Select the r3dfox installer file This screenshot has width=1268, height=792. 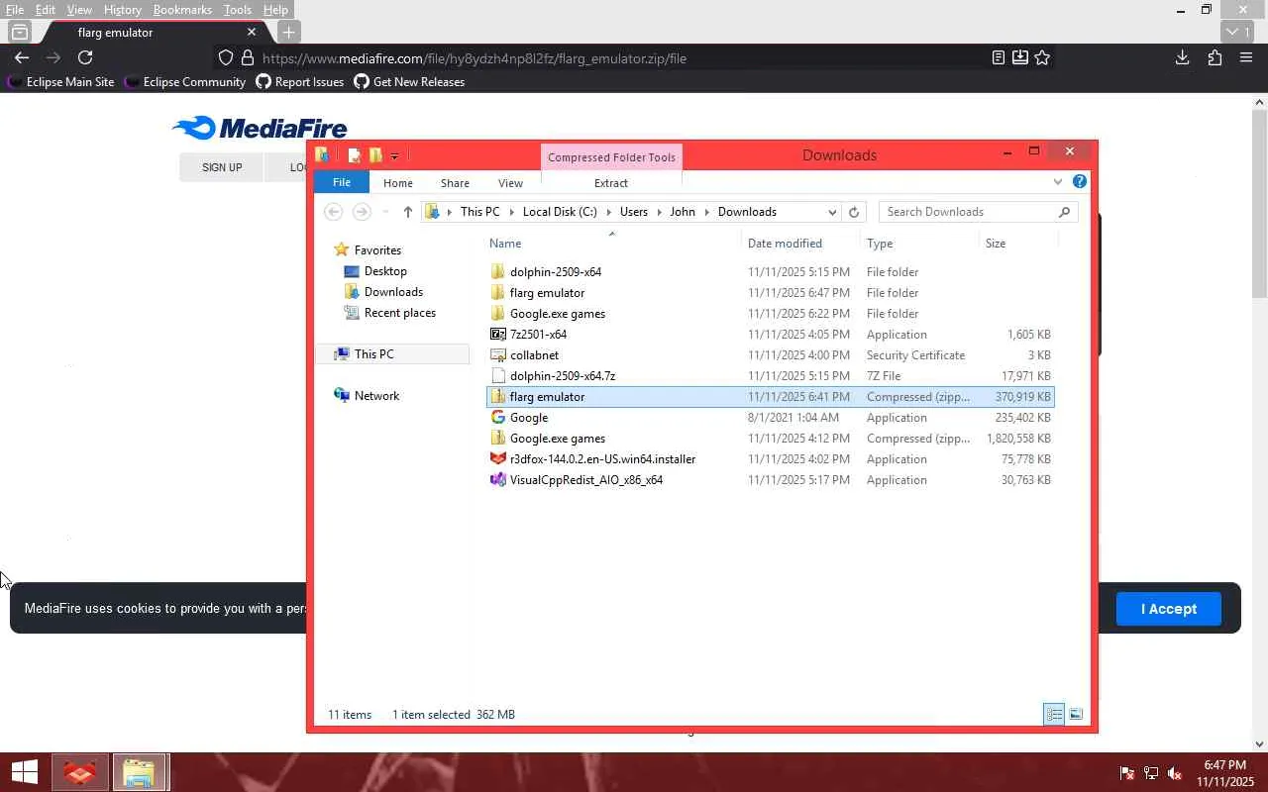(770, 459)
